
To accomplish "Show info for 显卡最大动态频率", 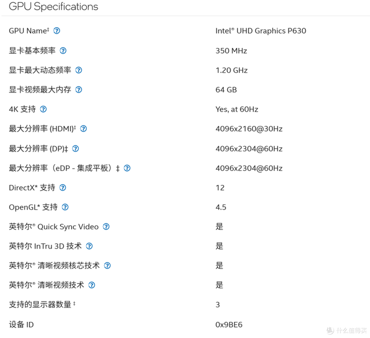I will [x=79, y=70].
